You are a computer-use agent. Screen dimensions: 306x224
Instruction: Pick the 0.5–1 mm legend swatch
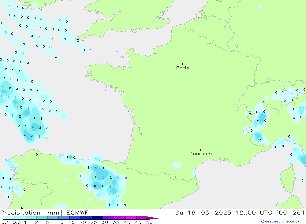point(19,218)
